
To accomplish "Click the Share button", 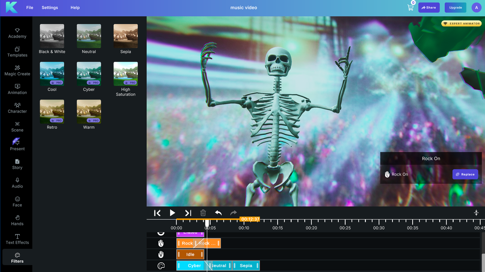I will click(429, 7).
